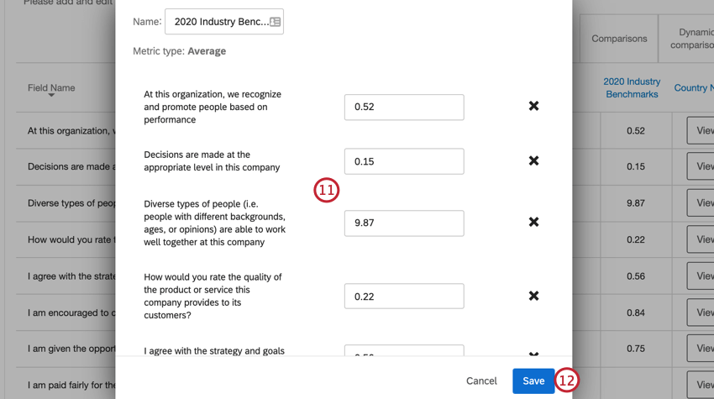Click View button in the 0.56 row
This screenshot has width=714, height=399.
click(x=701, y=276)
